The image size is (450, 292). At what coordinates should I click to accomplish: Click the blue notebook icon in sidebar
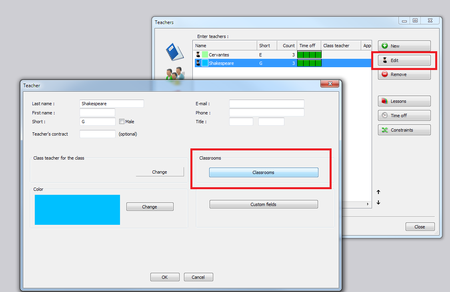tap(174, 52)
